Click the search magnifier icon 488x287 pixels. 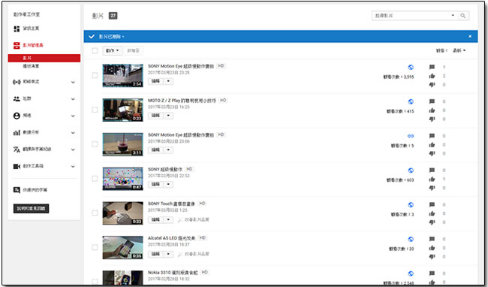pos(463,16)
